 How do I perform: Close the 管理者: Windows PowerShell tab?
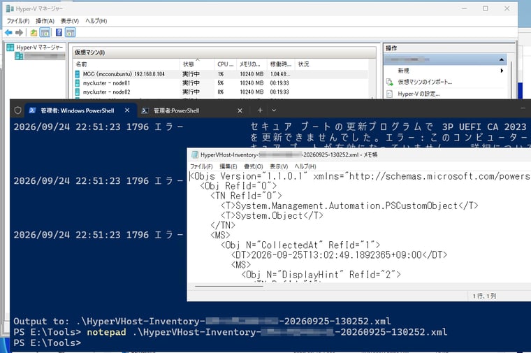pyautogui.click(x=127, y=110)
